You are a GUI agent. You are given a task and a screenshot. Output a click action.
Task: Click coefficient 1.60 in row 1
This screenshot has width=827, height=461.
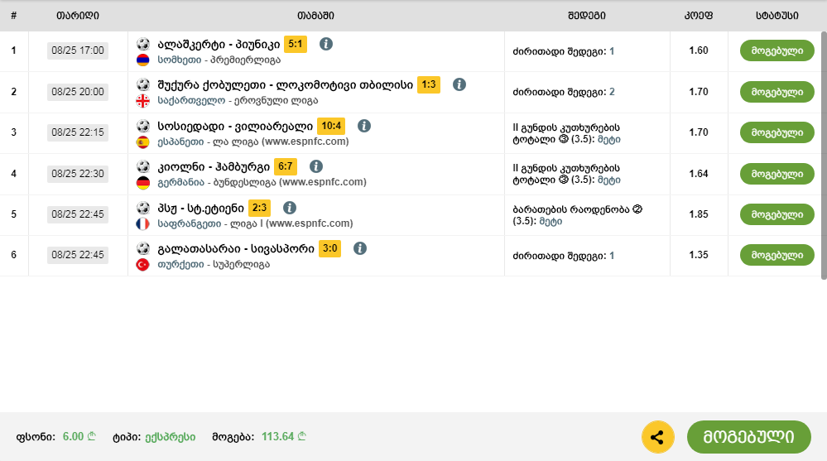click(699, 50)
